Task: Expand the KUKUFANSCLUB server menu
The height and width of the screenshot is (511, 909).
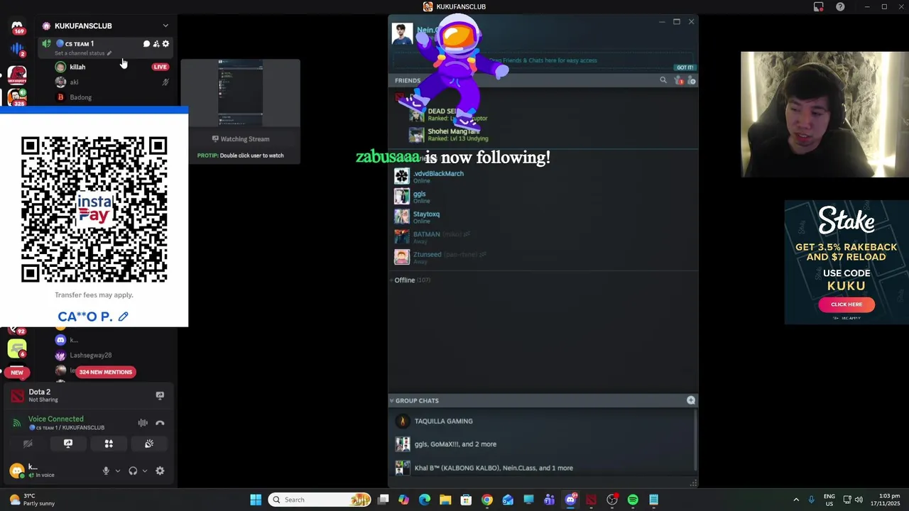Action: coord(165,26)
